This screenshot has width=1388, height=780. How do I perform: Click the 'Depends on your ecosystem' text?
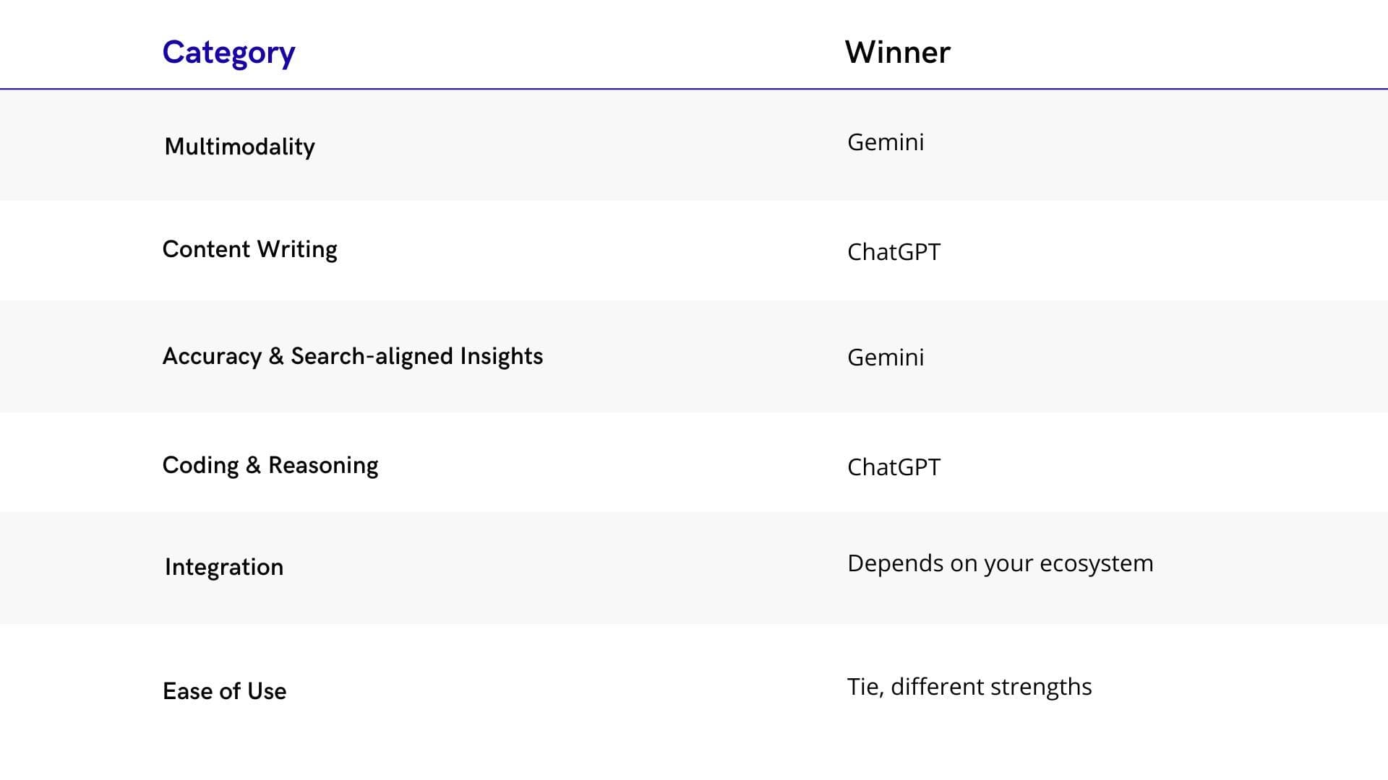pos(1000,563)
